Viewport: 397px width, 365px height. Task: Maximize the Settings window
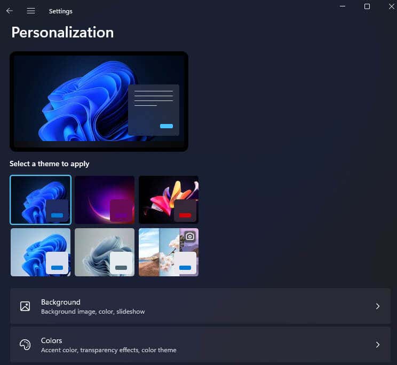point(367,6)
